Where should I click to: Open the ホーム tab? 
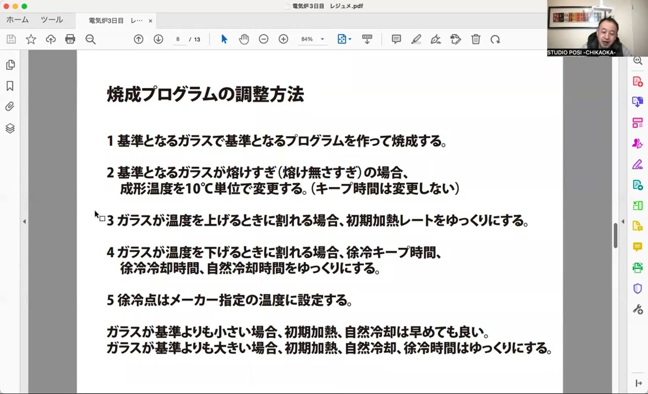[18, 20]
